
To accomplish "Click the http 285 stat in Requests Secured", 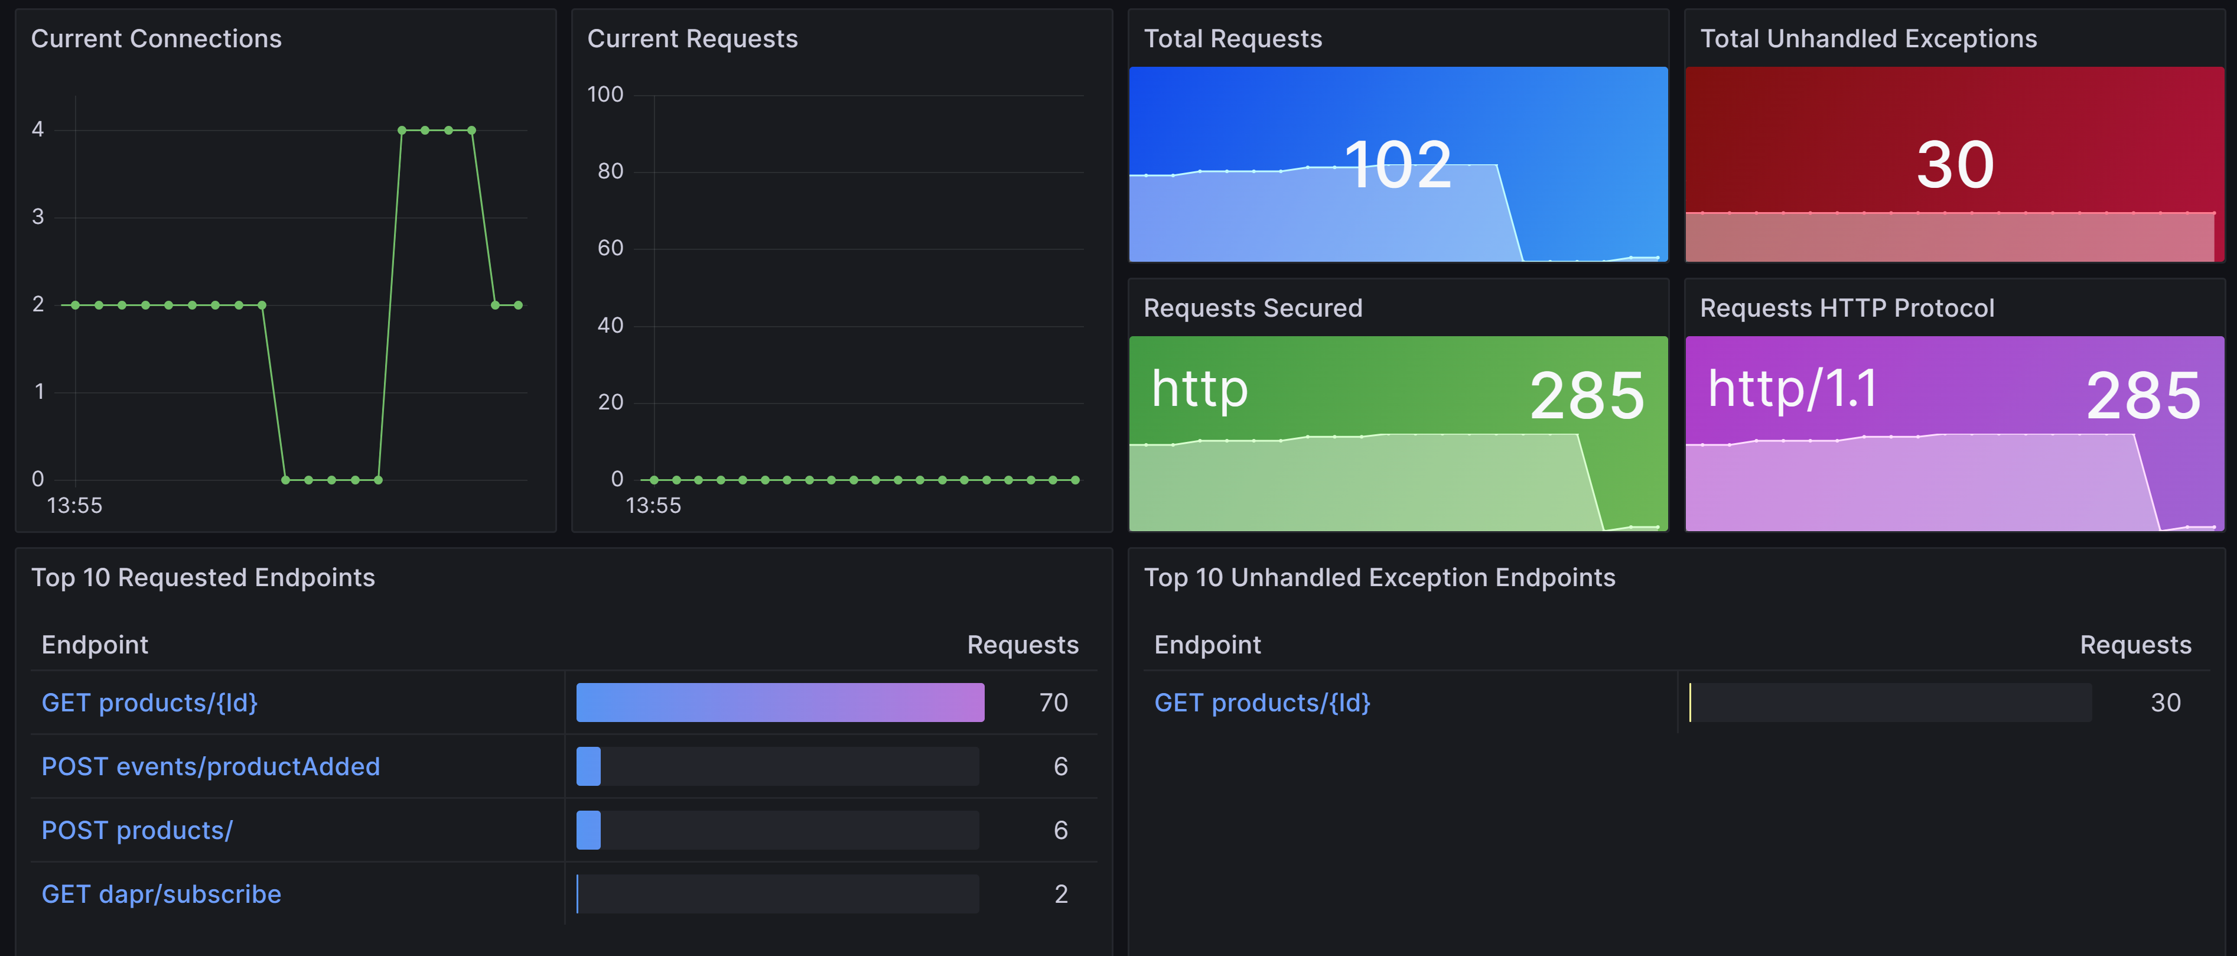I will point(1398,433).
